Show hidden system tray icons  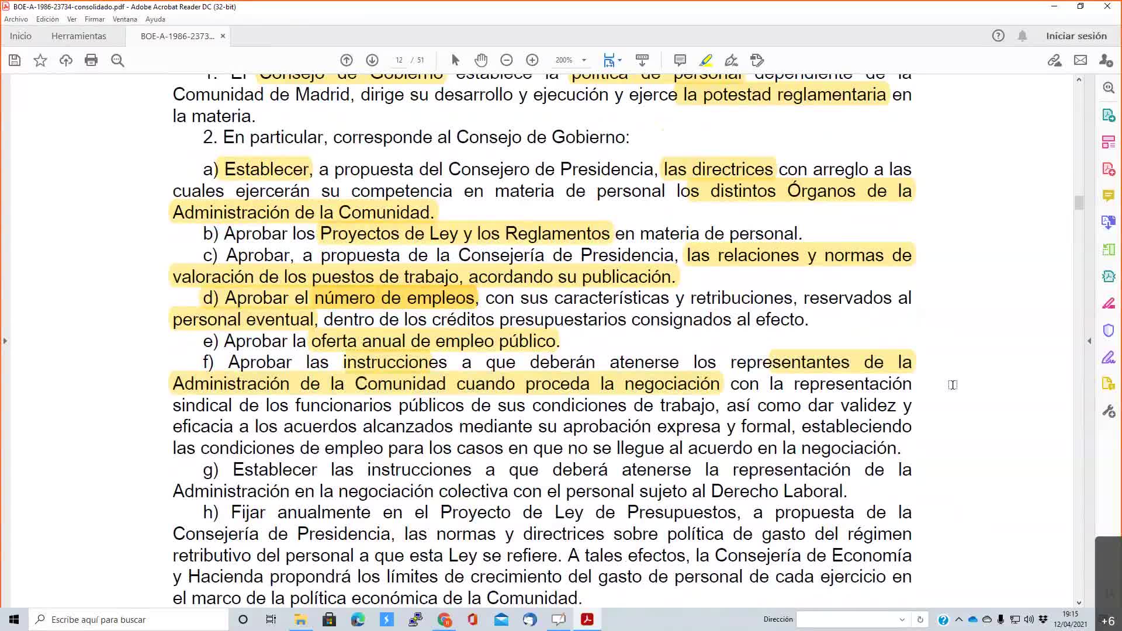pyautogui.click(x=958, y=619)
